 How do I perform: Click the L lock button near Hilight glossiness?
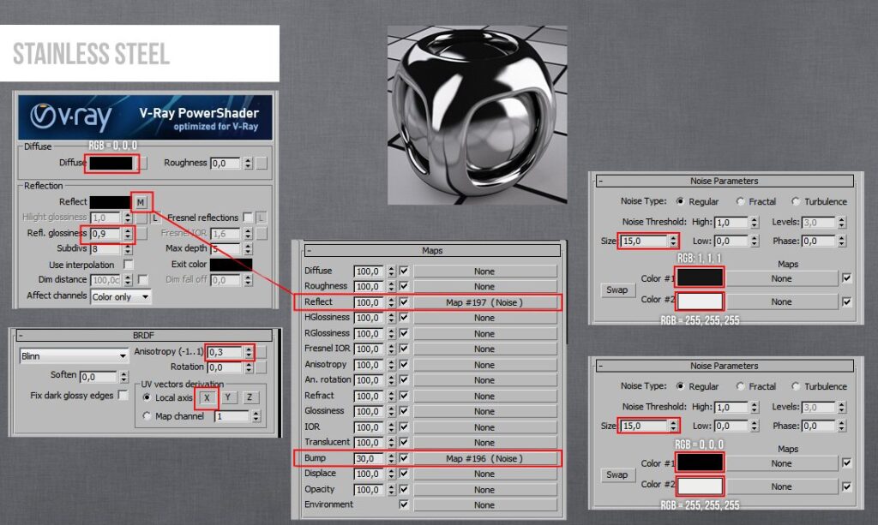pyautogui.click(x=155, y=218)
